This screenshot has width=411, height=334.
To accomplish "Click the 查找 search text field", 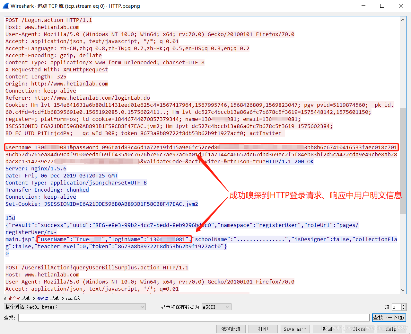I will [x=194, y=318].
